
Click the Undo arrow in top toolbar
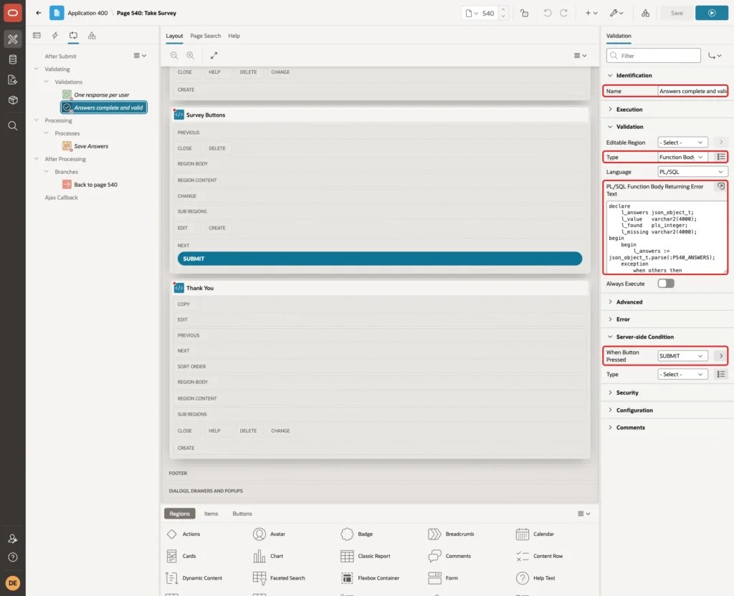(x=547, y=13)
